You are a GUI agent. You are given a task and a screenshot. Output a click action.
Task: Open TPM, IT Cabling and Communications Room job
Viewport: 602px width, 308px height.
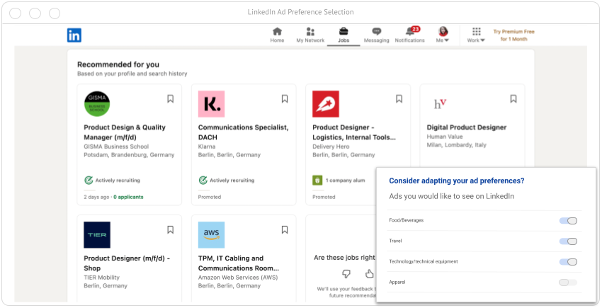pos(239,263)
